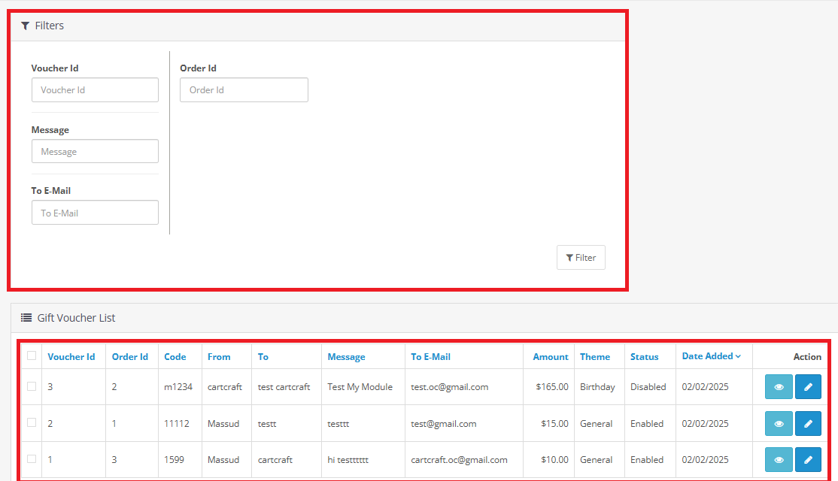Screen dimensions: 838x481
Task: Tick the checkbox for voucher 2
Action: click(x=32, y=422)
